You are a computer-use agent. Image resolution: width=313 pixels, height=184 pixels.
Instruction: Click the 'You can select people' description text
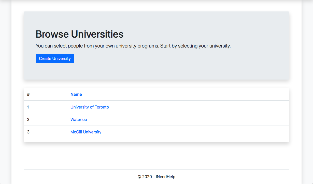click(x=133, y=46)
